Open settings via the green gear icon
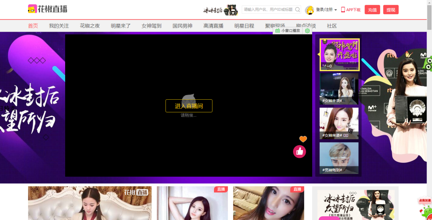The height and width of the screenshot is (220, 432). 307,31
